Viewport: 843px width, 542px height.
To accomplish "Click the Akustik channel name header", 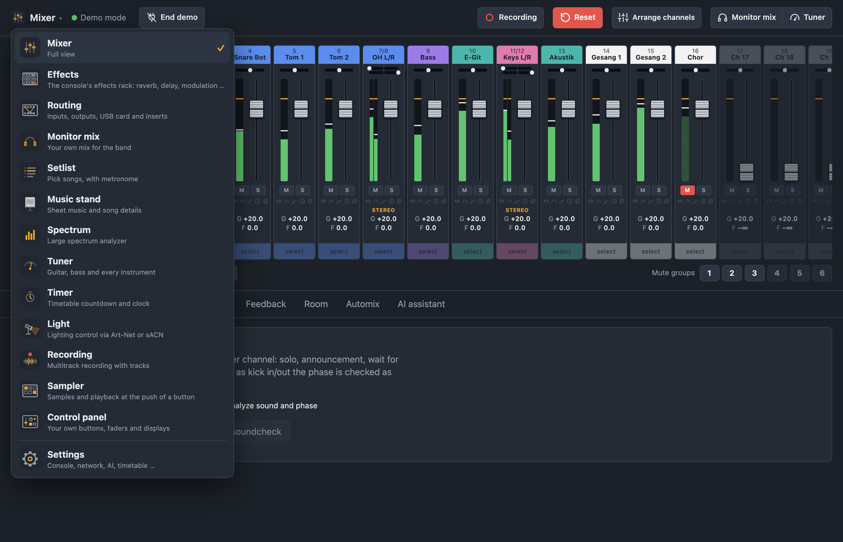I will [x=562, y=54].
